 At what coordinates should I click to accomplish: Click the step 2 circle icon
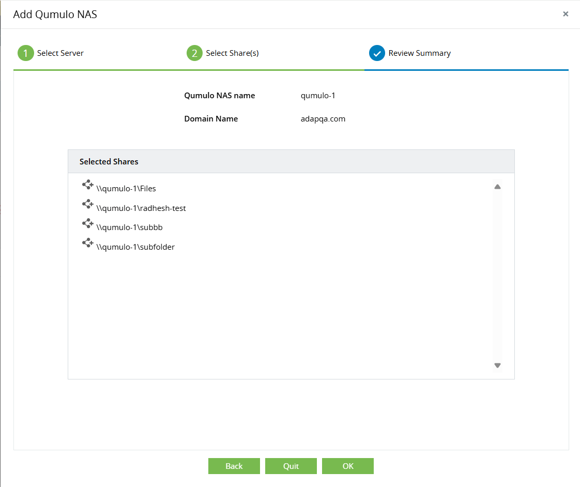(x=194, y=53)
